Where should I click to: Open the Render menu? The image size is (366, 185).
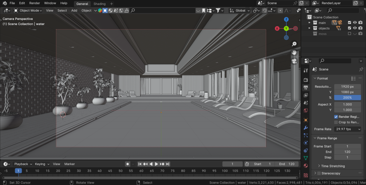click(35, 3)
